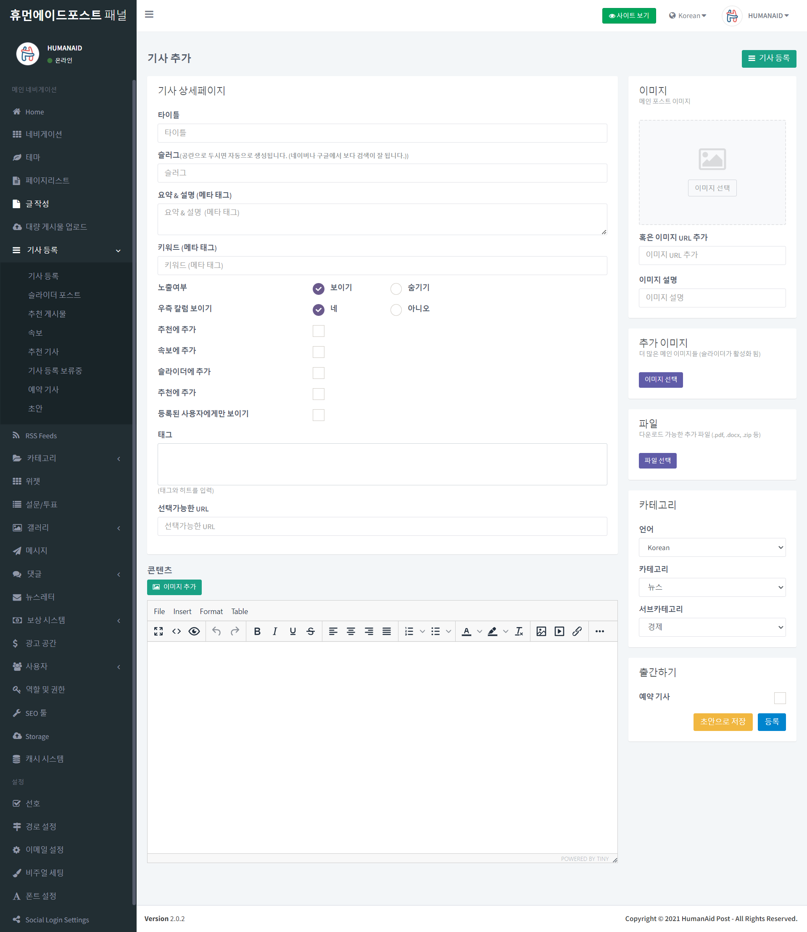807x932 pixels.
Task: Insert numbered list in editor
Action: [409, 631]
